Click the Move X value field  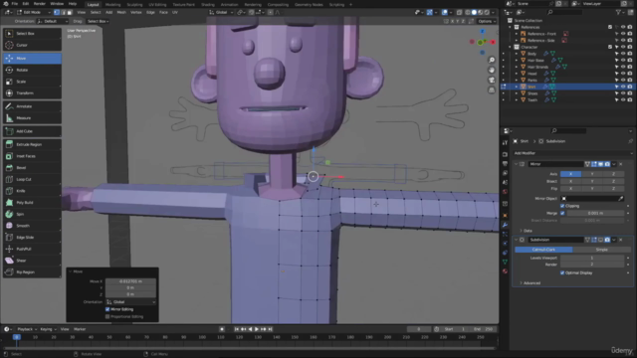130,281
